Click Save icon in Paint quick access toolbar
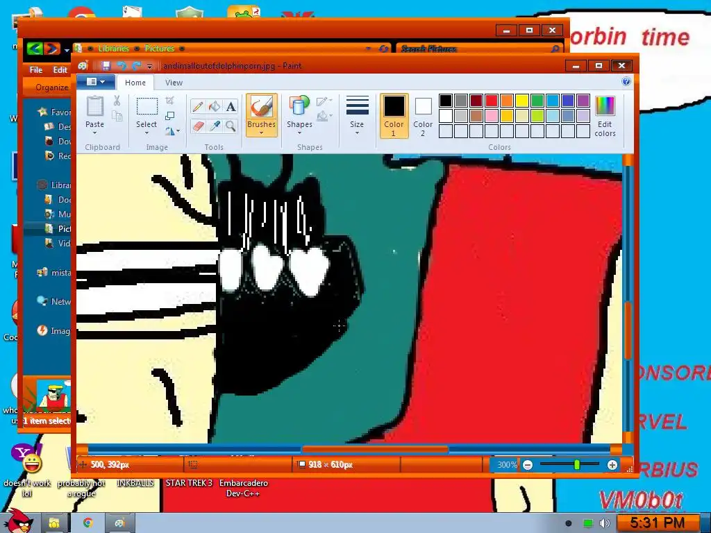The height and width of the screenshot is (533, 711). tap(106, 66)
